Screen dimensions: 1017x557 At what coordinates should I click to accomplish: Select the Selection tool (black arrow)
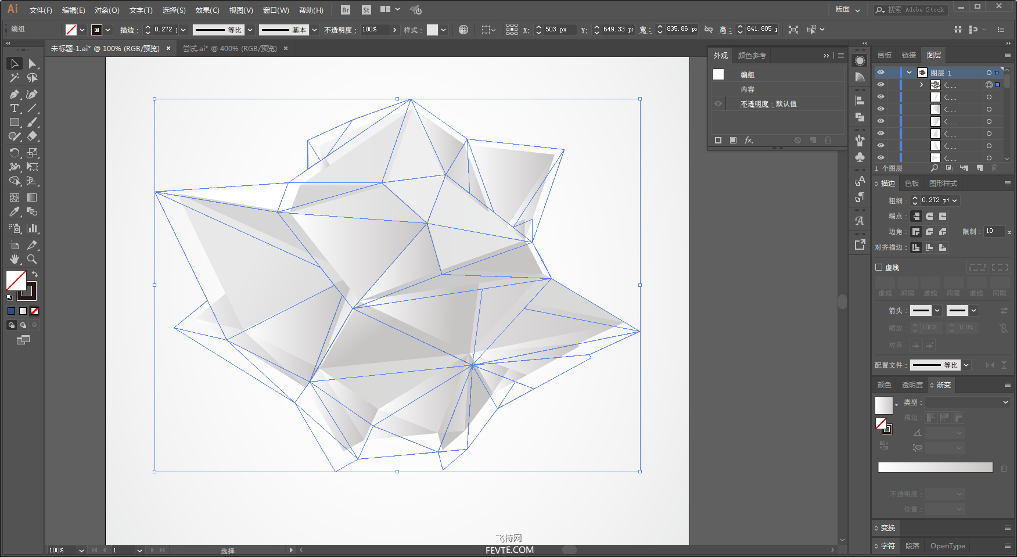point(15,63)
